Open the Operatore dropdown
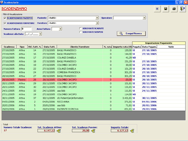Screen dimensions: 188x141 pyautogui.click(x=144, y=18)
